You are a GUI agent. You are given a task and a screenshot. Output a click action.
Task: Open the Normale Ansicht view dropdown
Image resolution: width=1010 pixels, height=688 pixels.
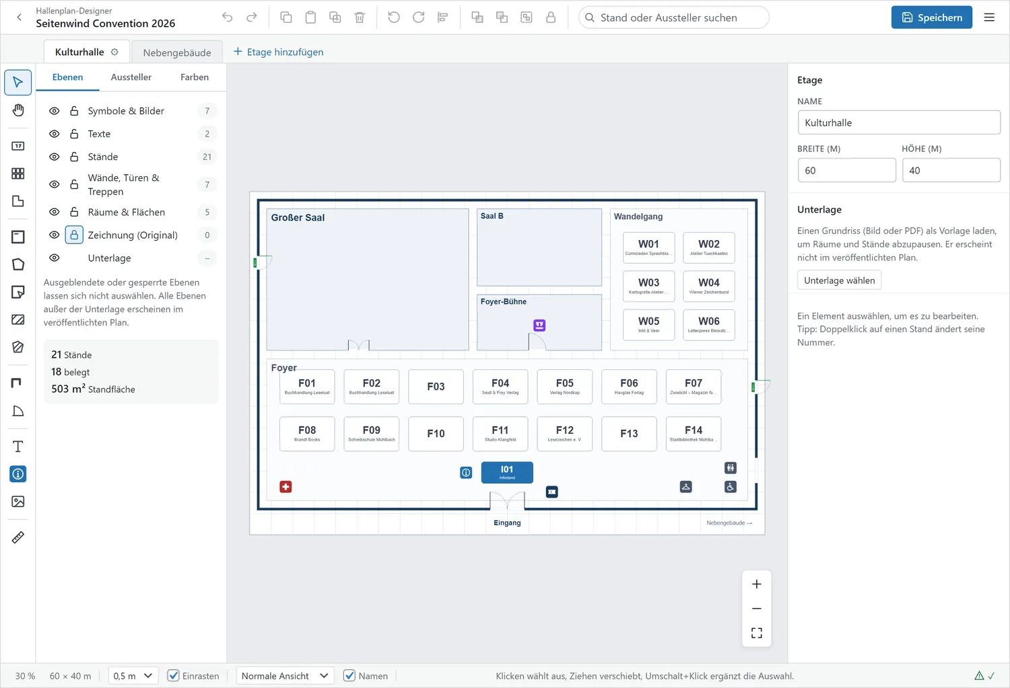[285, 676]
